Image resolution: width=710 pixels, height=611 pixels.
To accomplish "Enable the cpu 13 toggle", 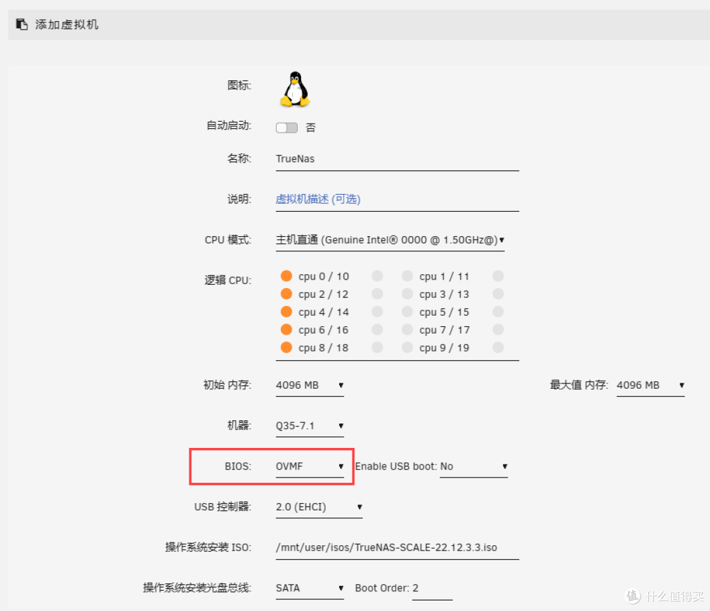I will (498, 294).
